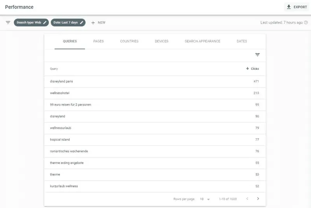Select the Search Appearance tab
Screen dimensions: 311x208
coord(202,41)
